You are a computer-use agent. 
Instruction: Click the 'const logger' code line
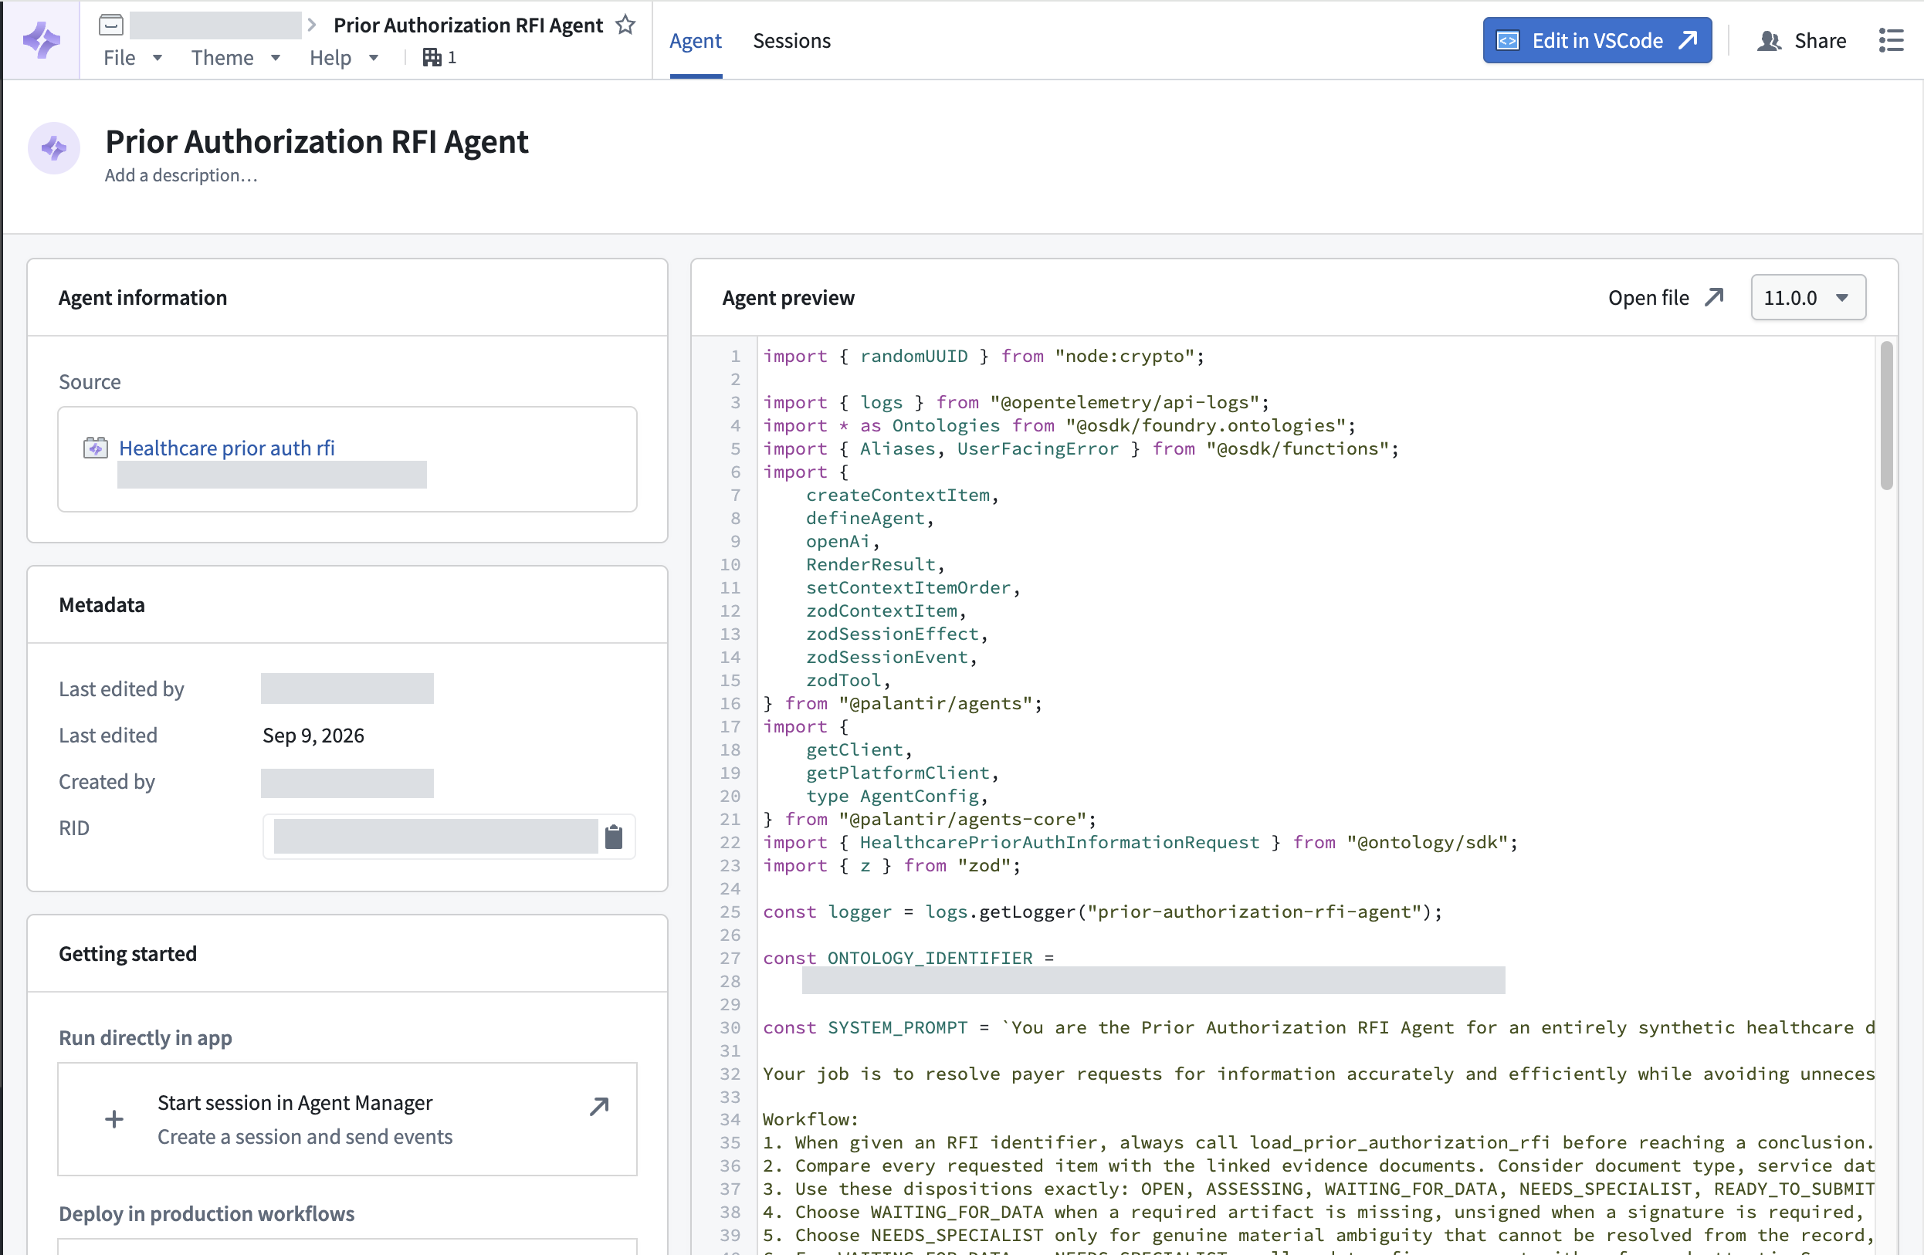pos(1102,912)
